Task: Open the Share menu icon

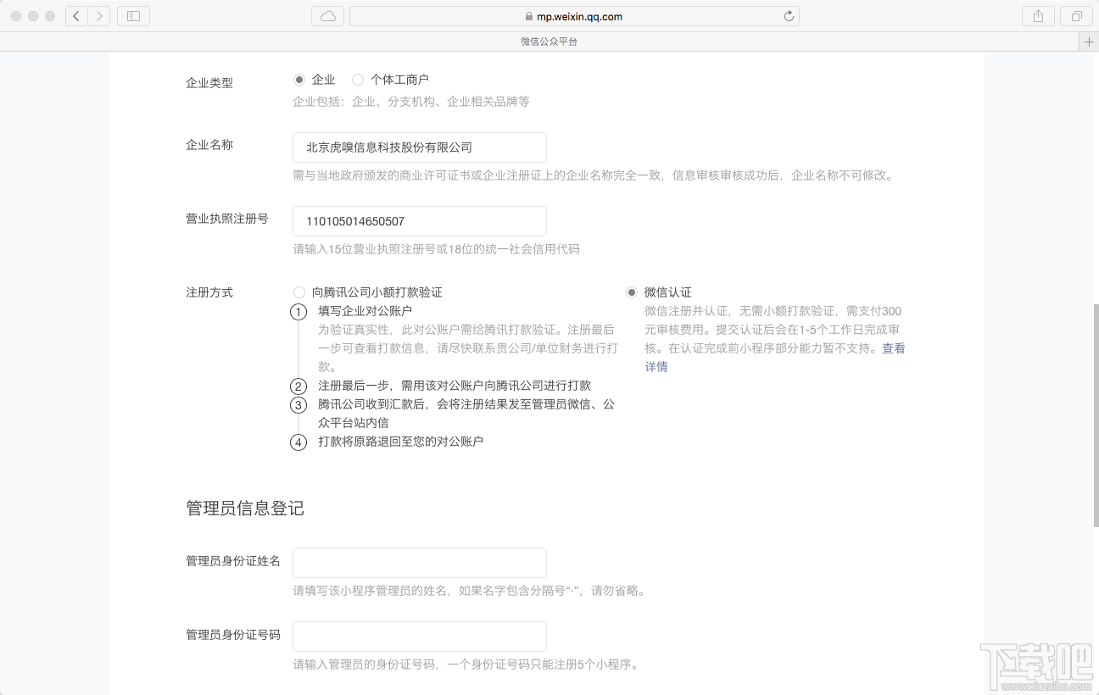Action: point(1038,15)
